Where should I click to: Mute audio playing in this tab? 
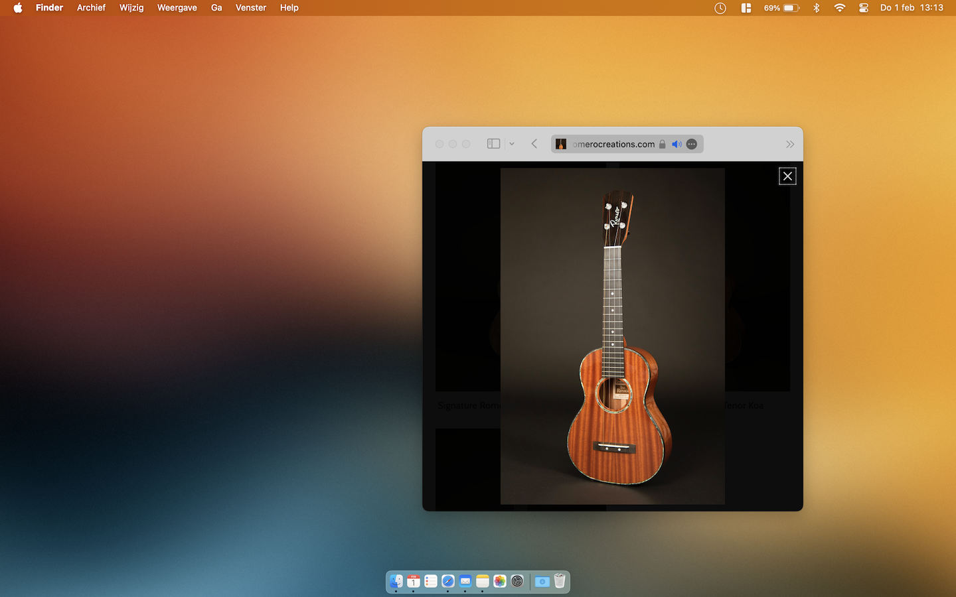pos(677,144)
